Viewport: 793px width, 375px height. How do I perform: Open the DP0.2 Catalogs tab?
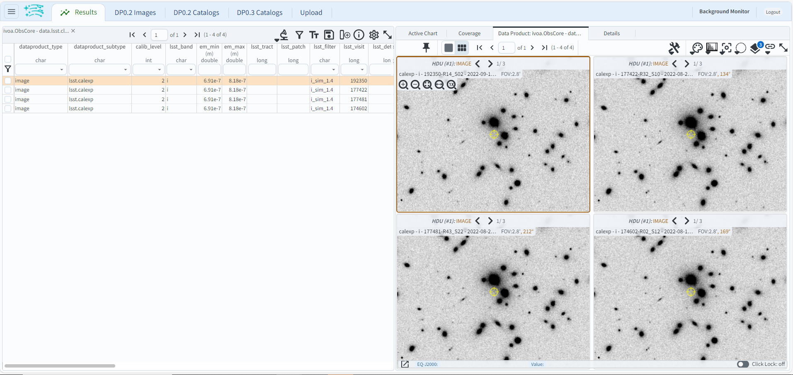(x=196, y=12)
